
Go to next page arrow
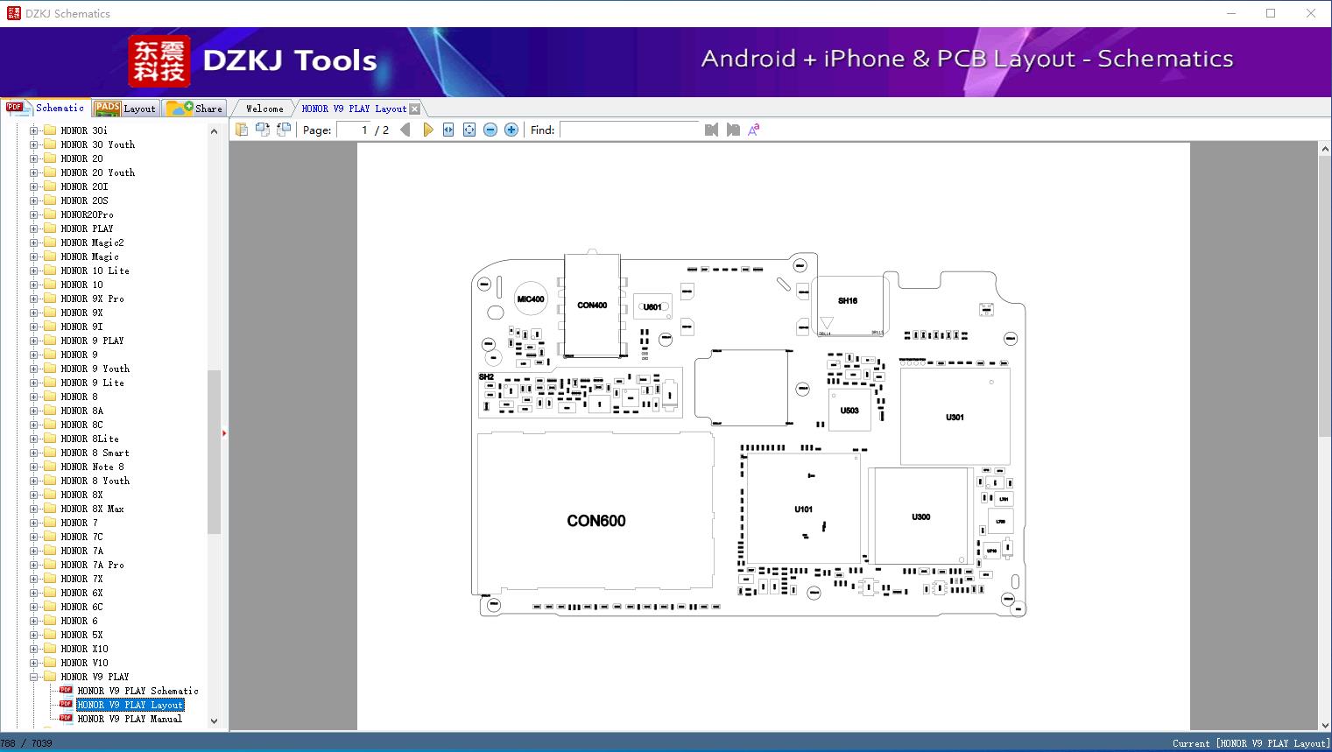coord(427,130)
